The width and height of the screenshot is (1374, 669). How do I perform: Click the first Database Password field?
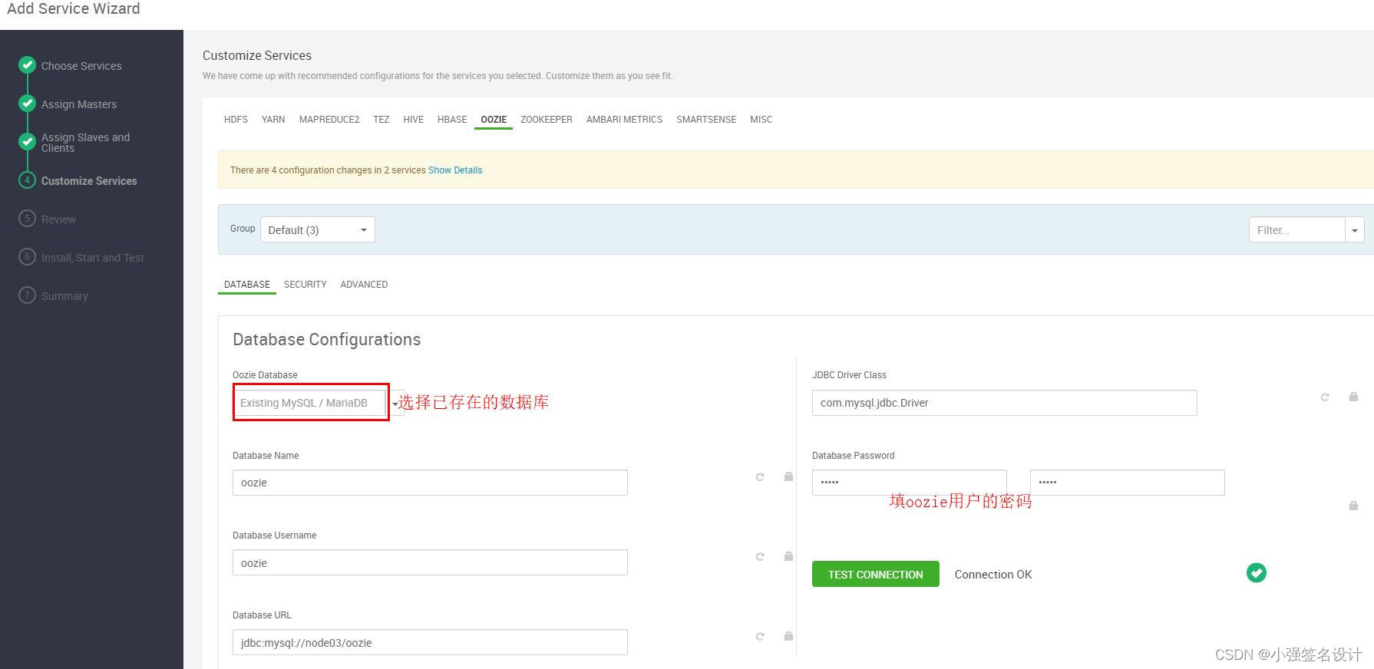click(910, 483)
